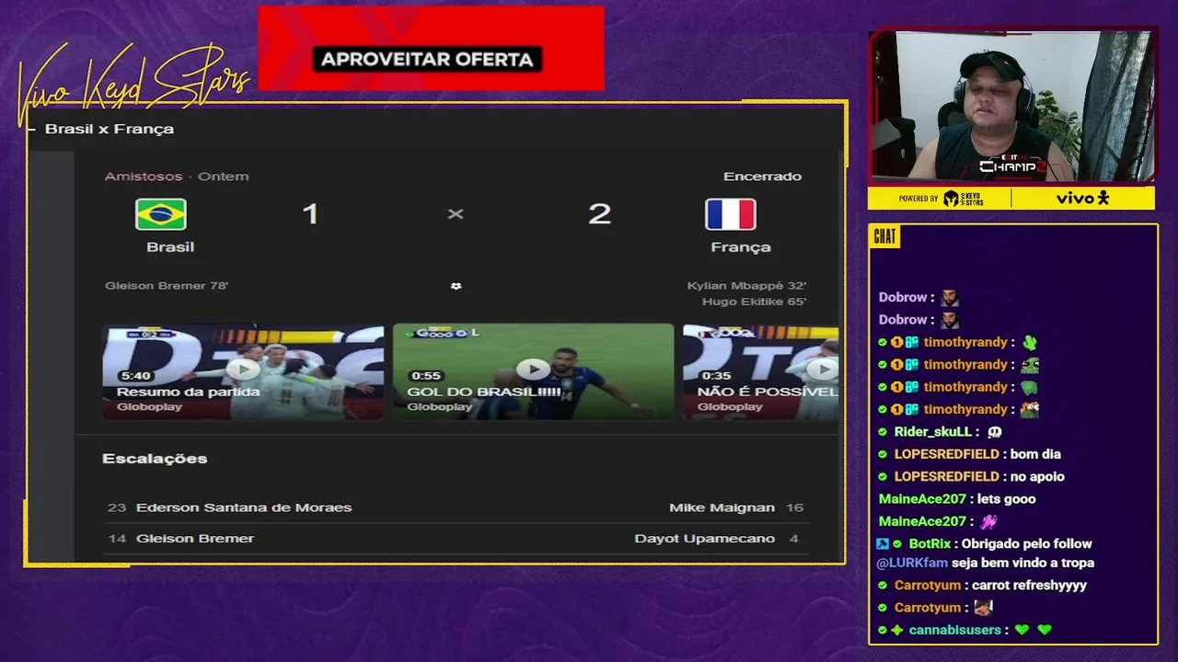Click the Keyd Stars logo under webcam
This screenshot has height=662, width=1178.
coord(964,199)
